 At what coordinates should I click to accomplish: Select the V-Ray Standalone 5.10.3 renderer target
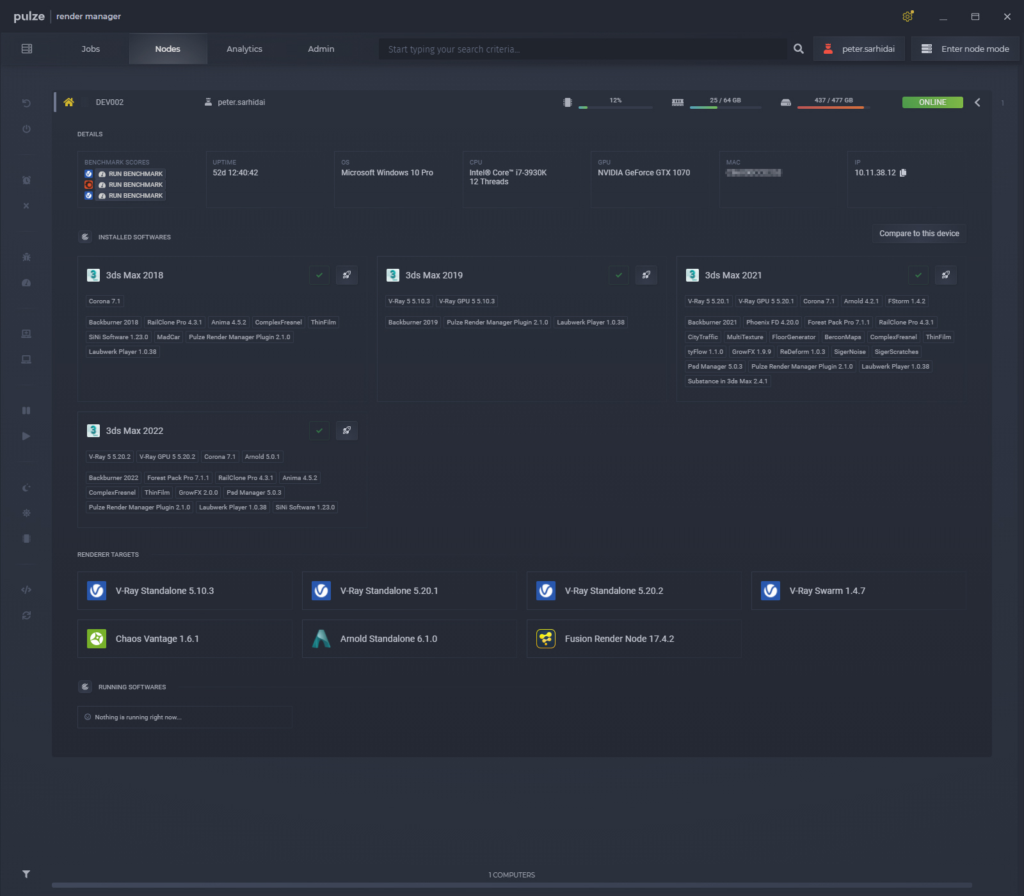(x=185, y=591)
